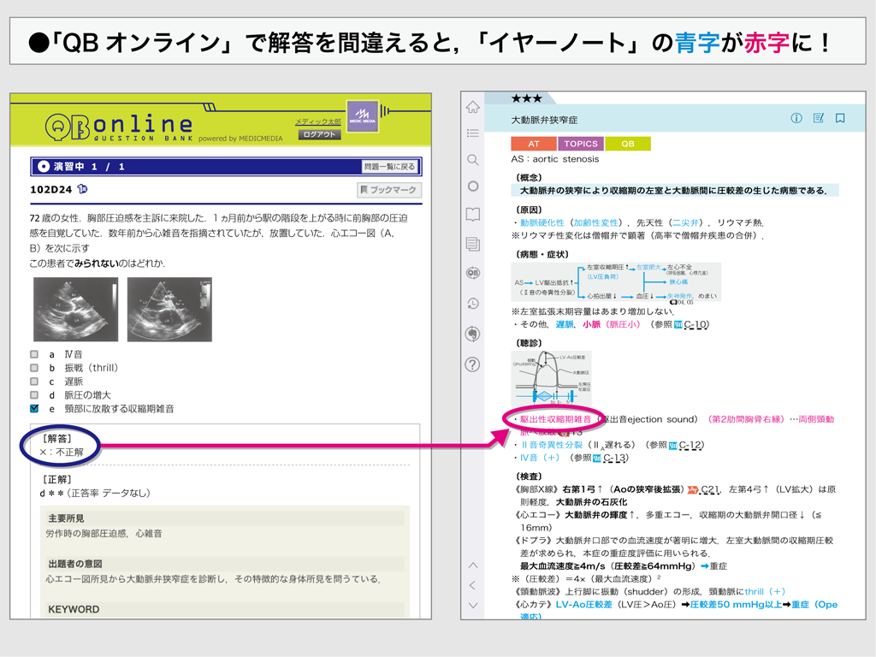
Task: Check answer option c 遅脈
Action: pos(34,382)
